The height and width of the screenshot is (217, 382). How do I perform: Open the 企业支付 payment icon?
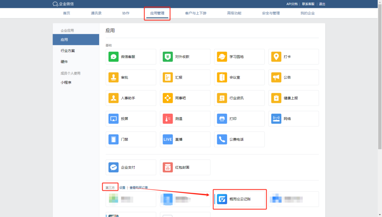click(113, 167)
